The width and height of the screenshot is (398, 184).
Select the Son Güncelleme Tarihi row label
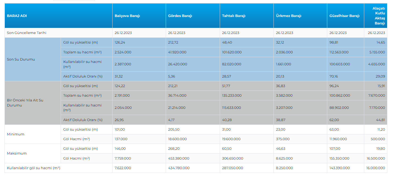click(27, 33)
